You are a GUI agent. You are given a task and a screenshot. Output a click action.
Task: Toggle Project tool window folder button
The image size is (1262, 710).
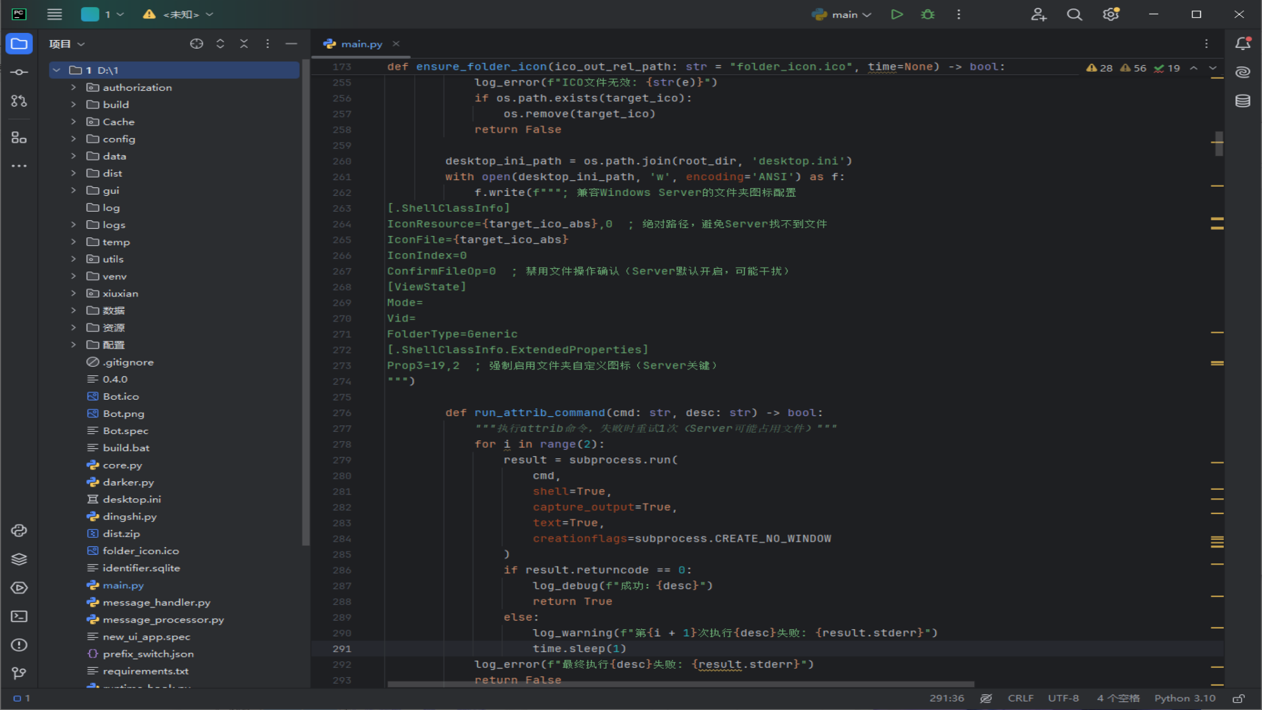click(x=19, y=44)
